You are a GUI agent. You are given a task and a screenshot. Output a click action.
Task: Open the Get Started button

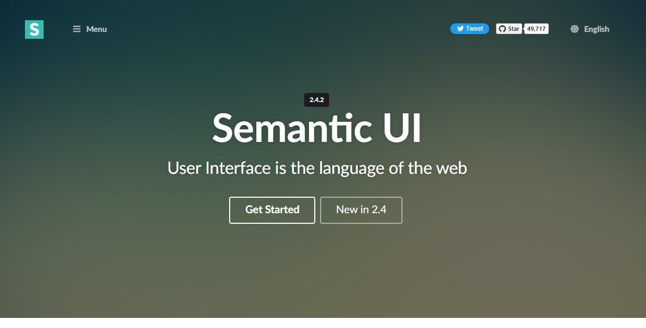272,210
